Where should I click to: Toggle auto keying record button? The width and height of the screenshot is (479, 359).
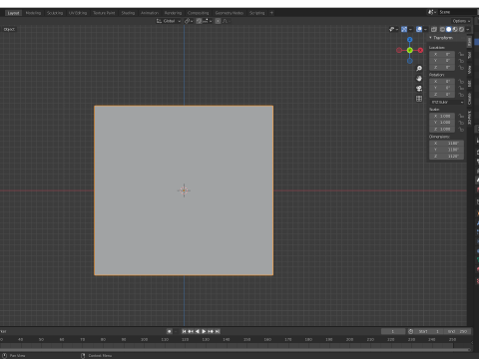coord(170,331)
